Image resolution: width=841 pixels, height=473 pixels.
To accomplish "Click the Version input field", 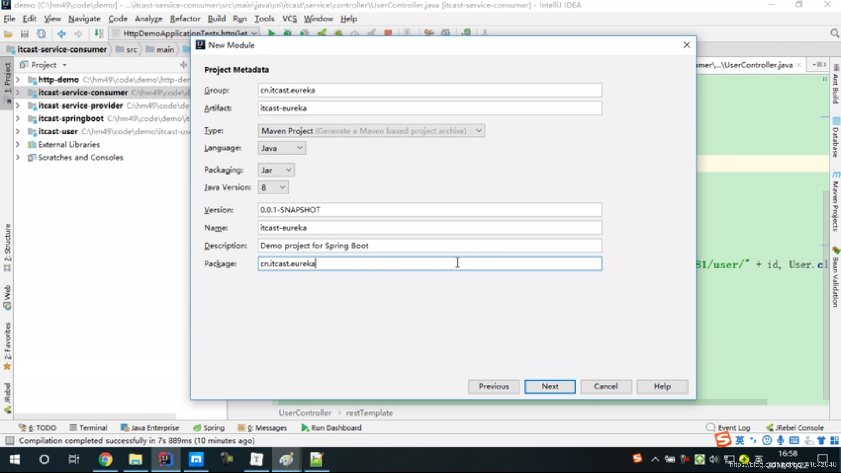I will pyautogui.click(x=430, y=210).
